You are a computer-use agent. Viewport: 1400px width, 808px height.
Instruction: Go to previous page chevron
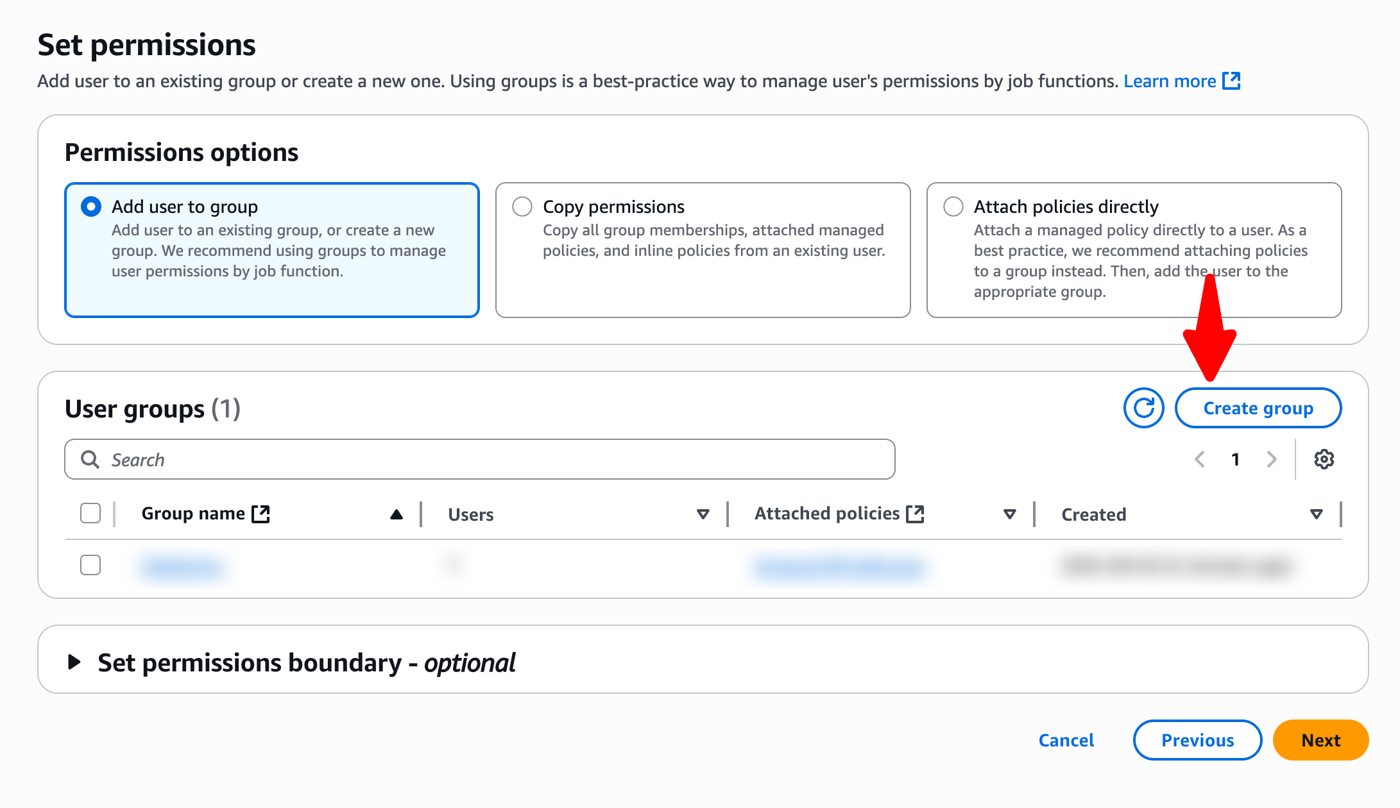click(1200, 459)
